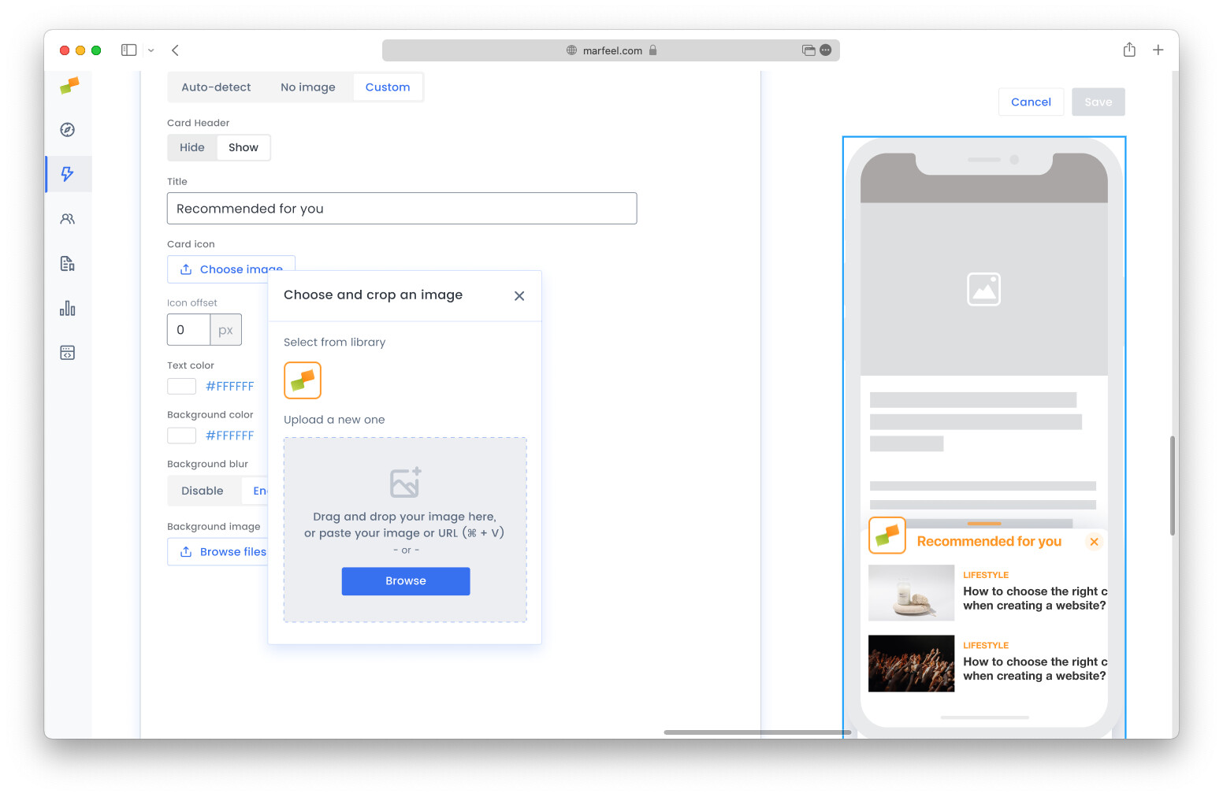Open the code window sidebar icon
The width and height of the screenshot is (1223, 797).
coord(68,353)
